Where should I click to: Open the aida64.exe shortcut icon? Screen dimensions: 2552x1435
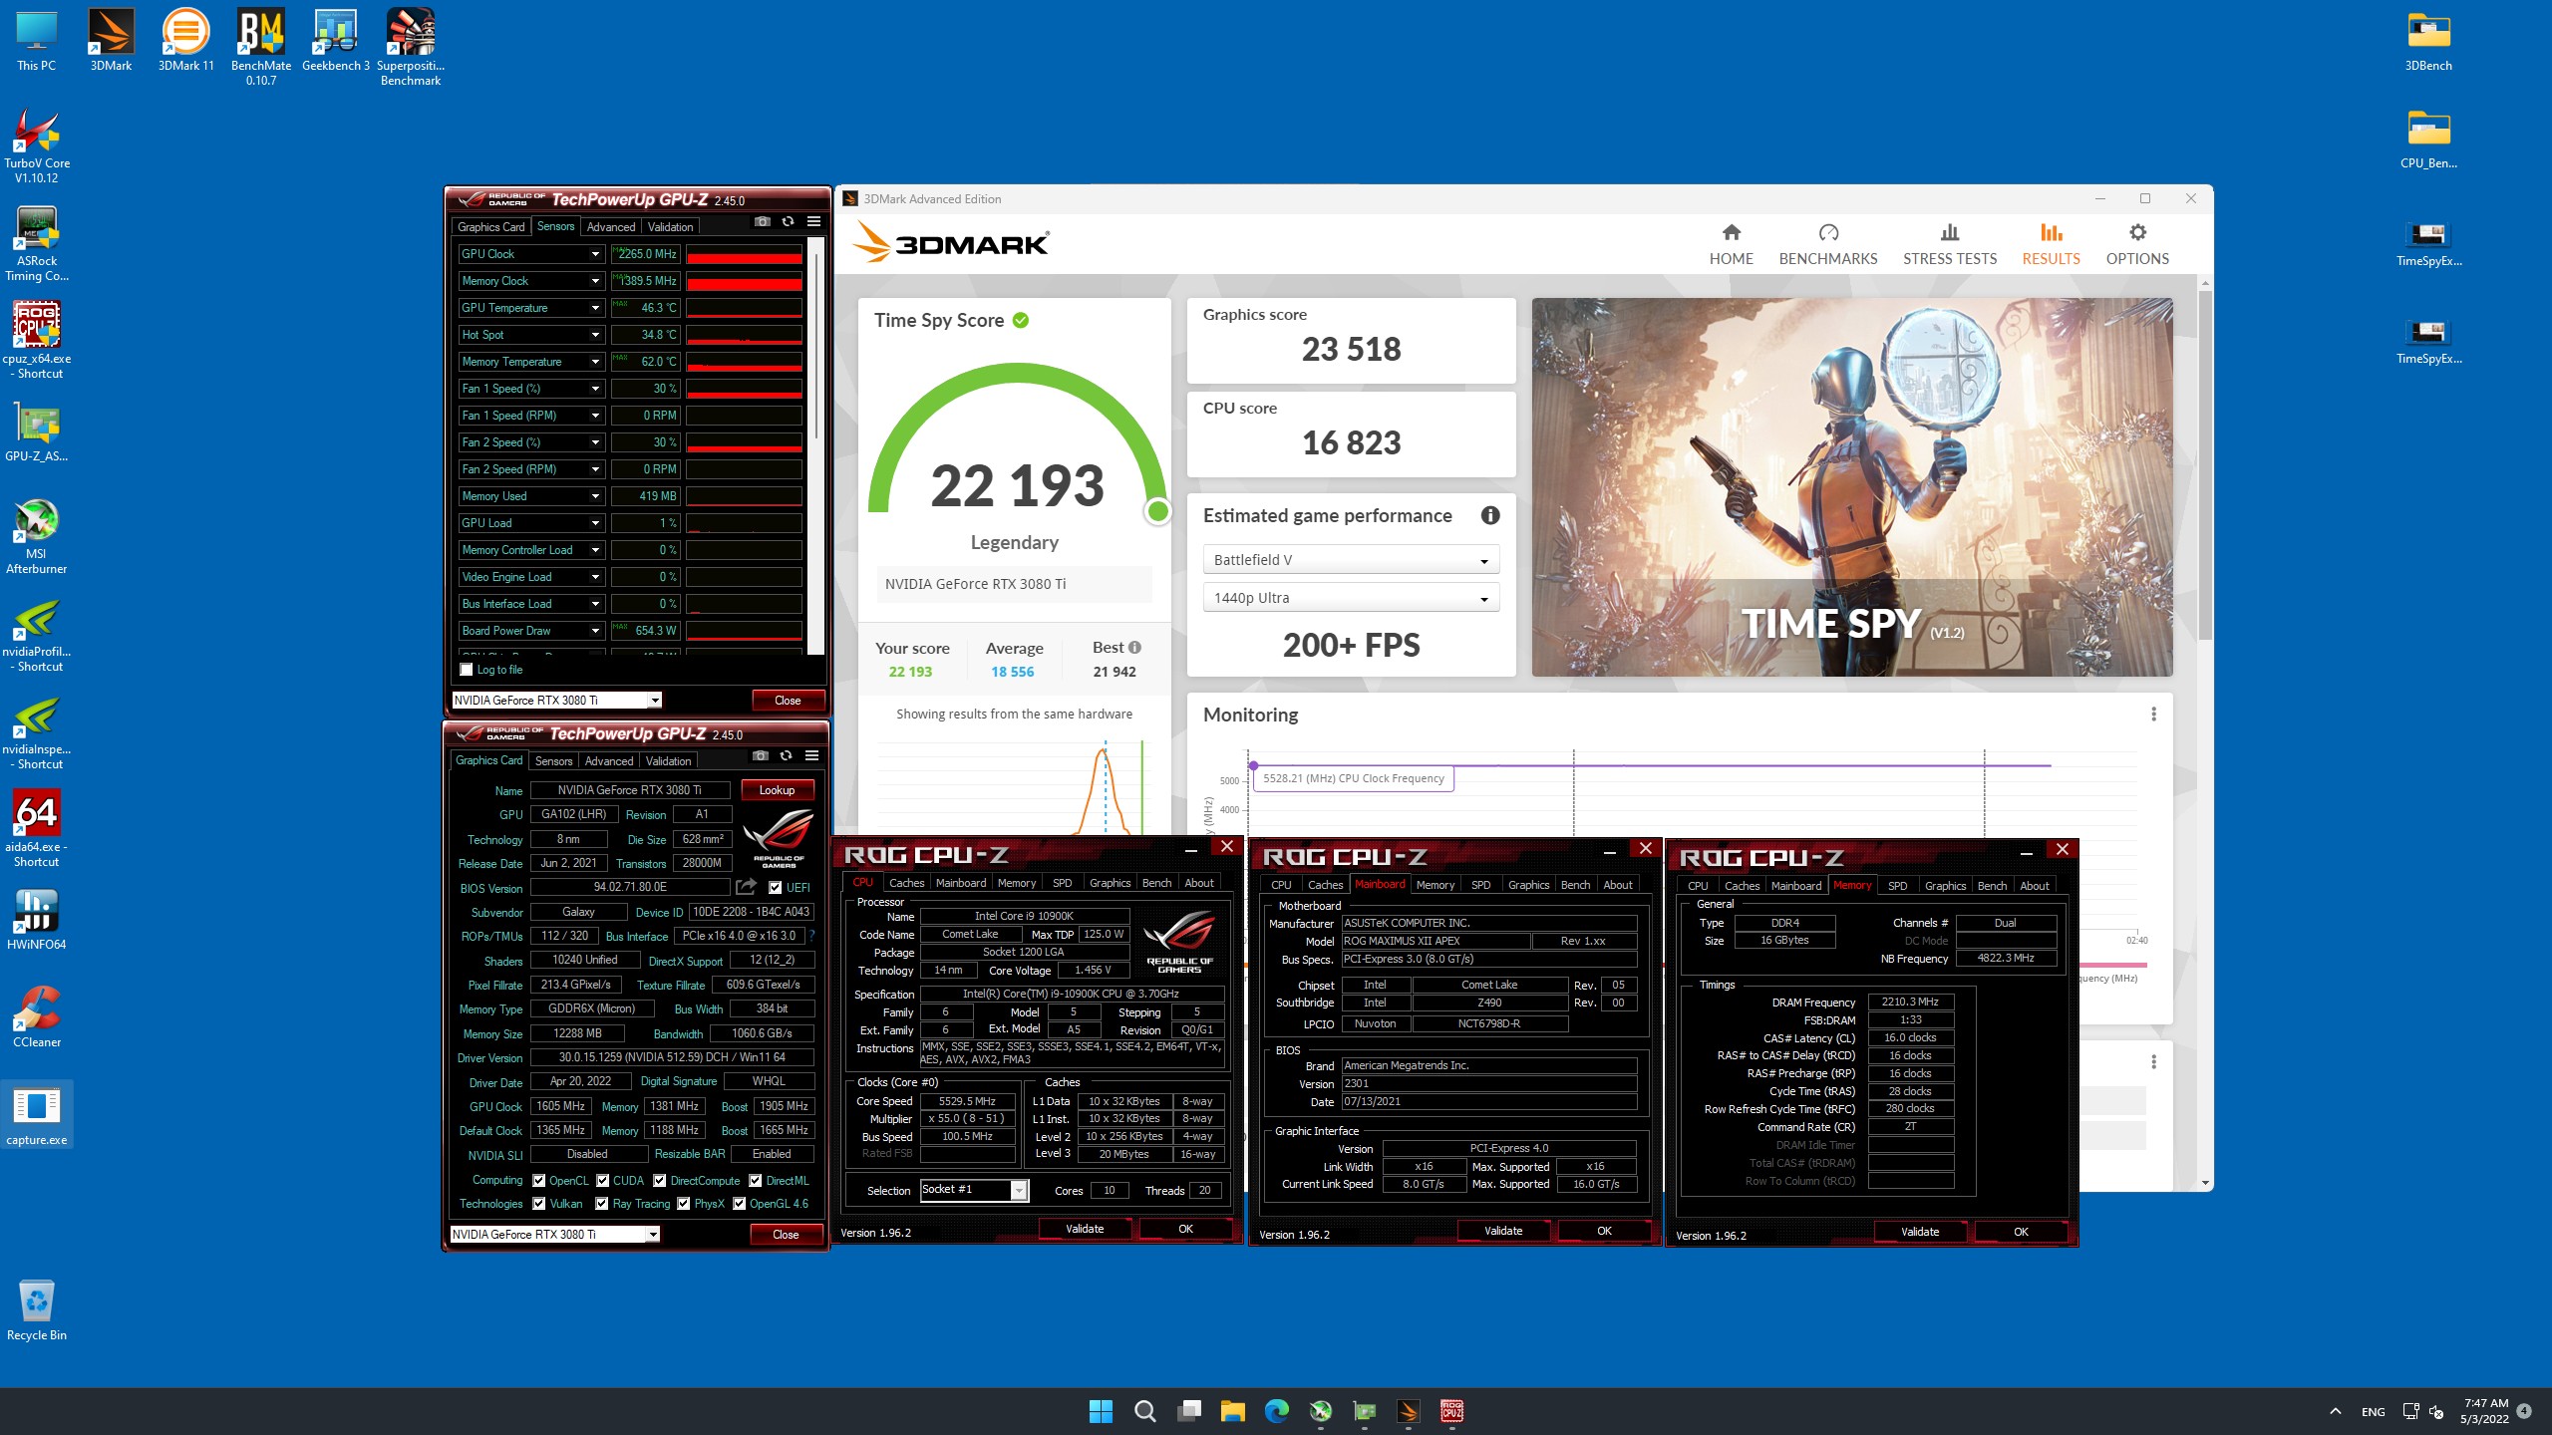37,829
